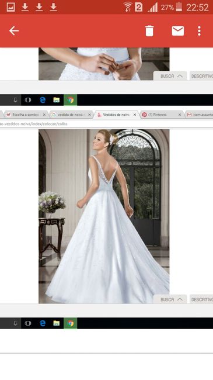Screen dimensions: 213x380
Task: Switch to the 'Escolha a sombra' browser tab
Action: (26, 115)
